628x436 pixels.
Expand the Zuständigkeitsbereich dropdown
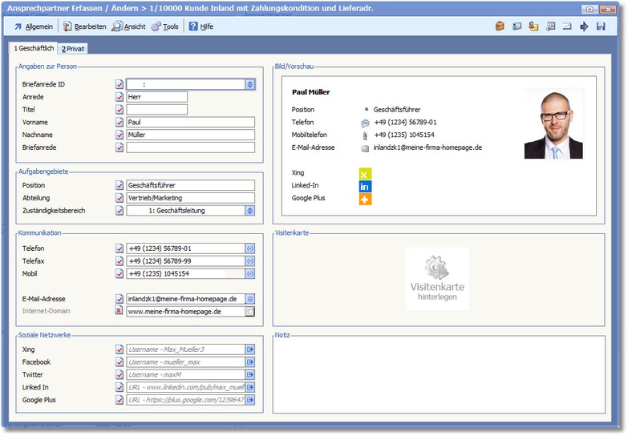click(250, 211)
